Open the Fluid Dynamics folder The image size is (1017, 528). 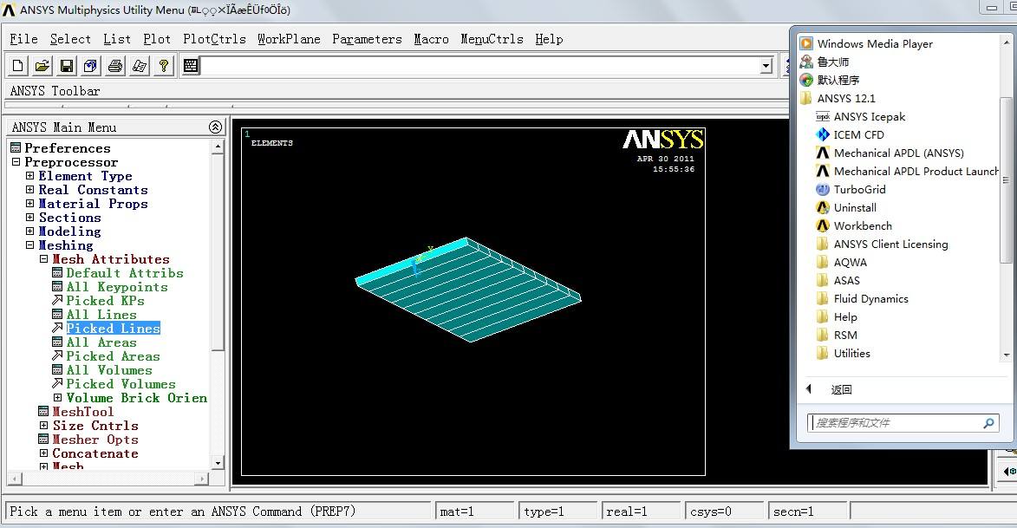click(x=870, y=298)
